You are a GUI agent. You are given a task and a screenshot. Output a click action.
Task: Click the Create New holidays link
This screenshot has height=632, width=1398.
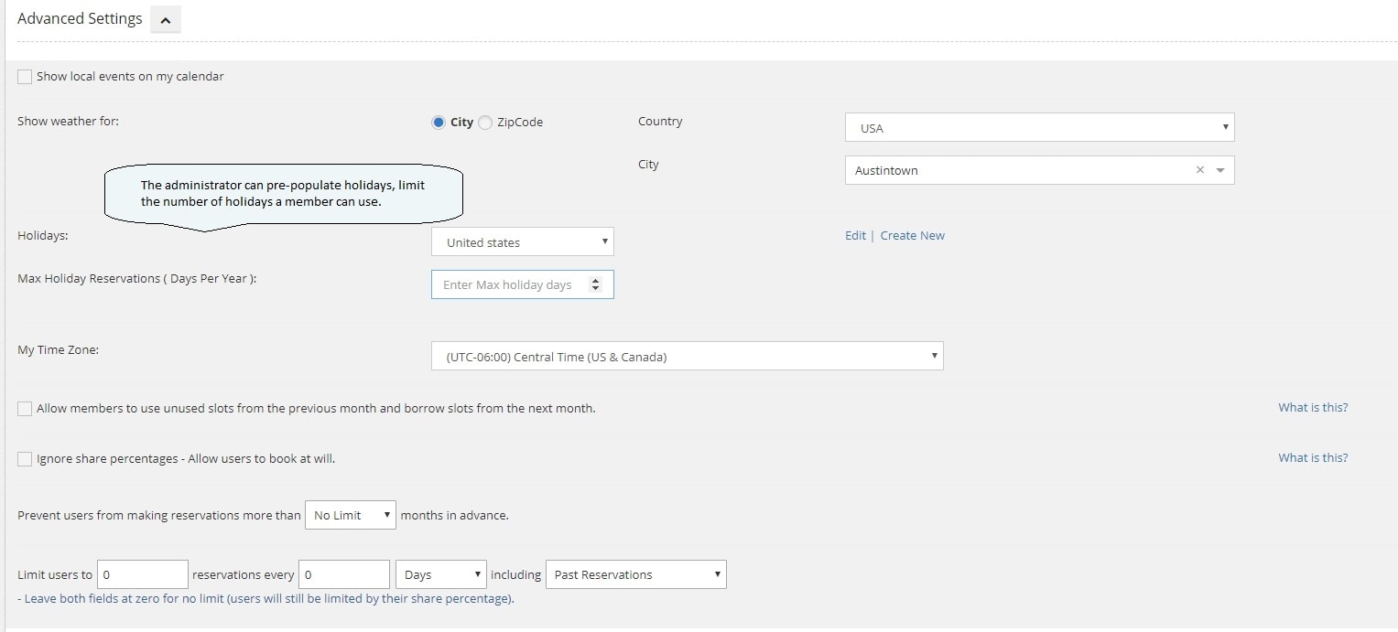click(912, 236)
